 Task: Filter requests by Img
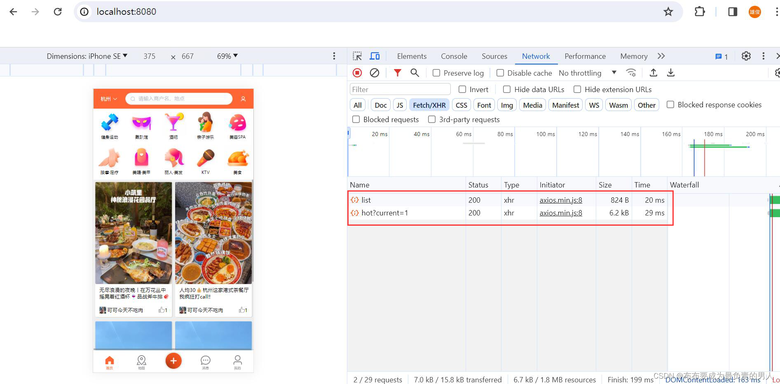tap(507, 105)
